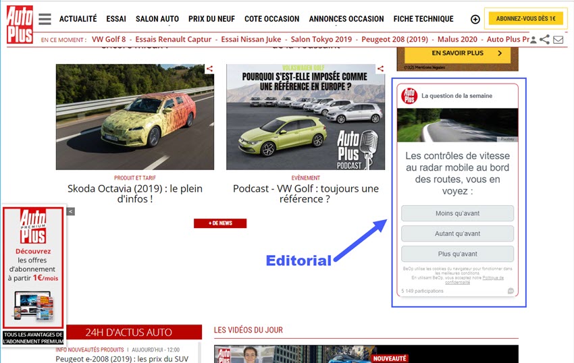The height and width of the screenshot is (363, 574).
Task: Open the Essais Renault Captur link
Action: point(173,39)
